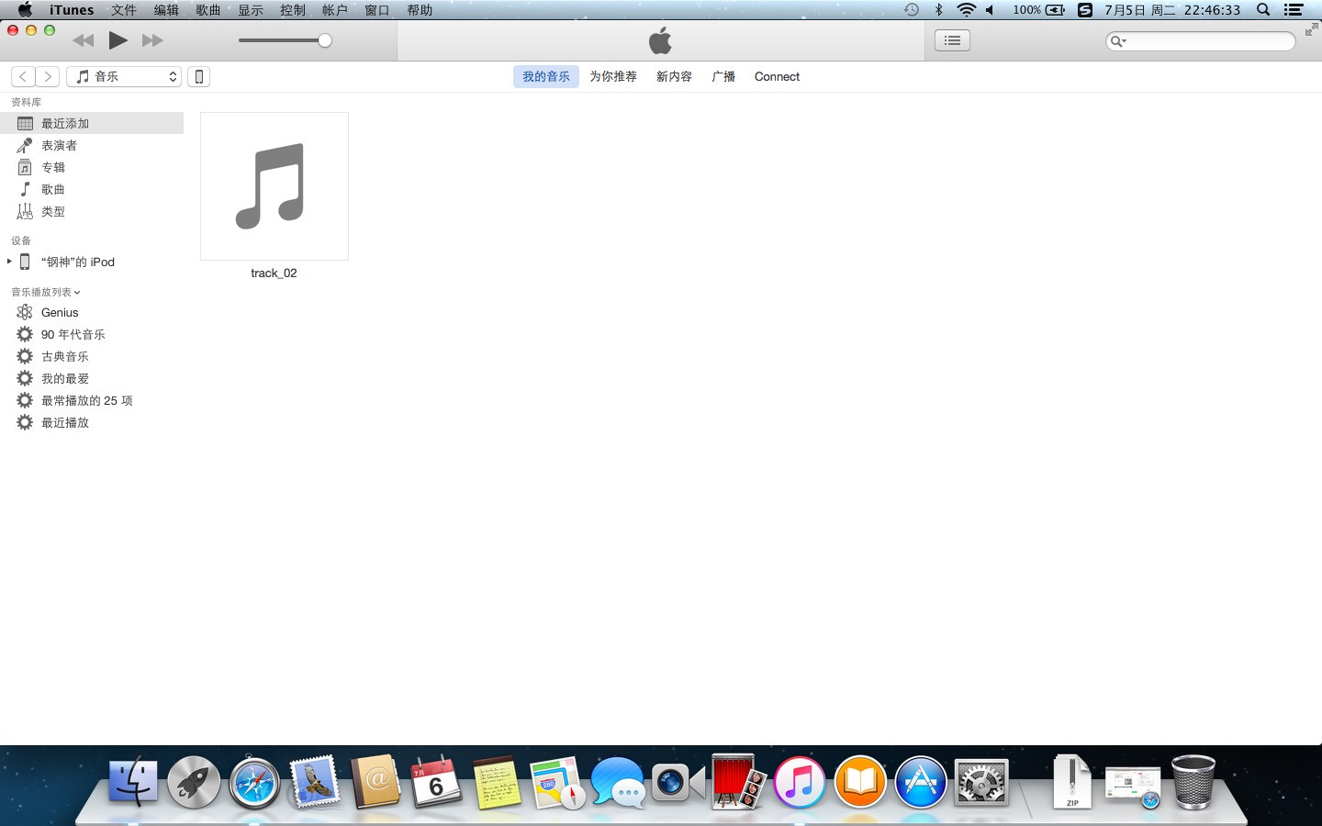Open Spotlight search magnifier icon
The width and height of the screenshot is (1322, 826).
(1263, 10)
